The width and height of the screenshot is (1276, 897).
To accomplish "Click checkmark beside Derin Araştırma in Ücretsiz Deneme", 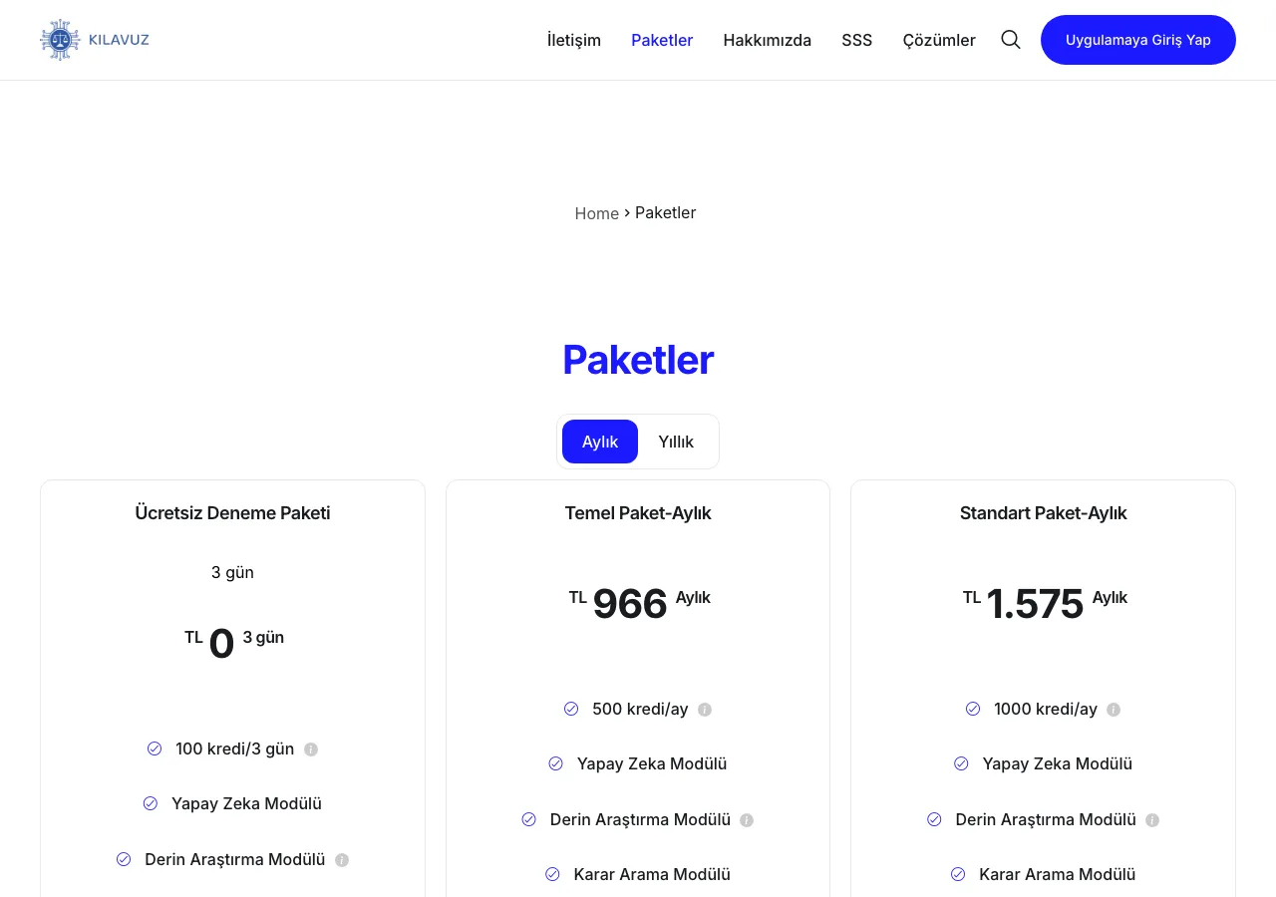I will tap(124, 859).
